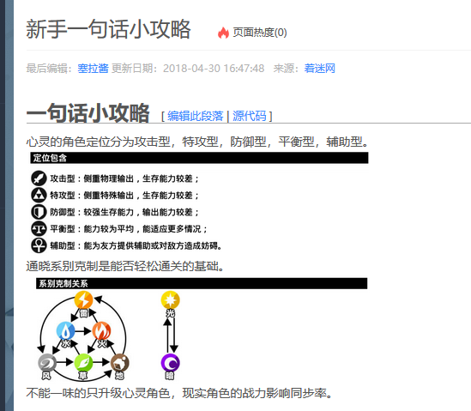471x411 pixels.
Task: Click sentence 通晓系别克制是能否轻松通关的基础
Action: tap(125, 266)
